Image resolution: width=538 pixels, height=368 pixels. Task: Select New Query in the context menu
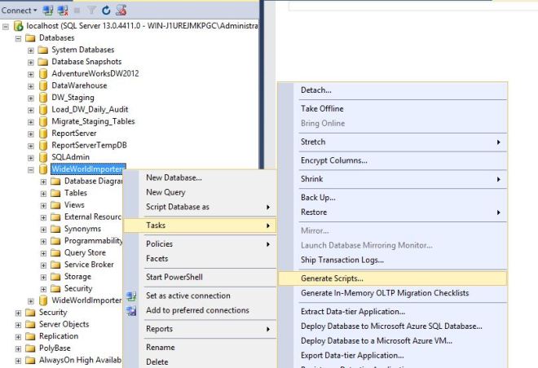(165, 193)
